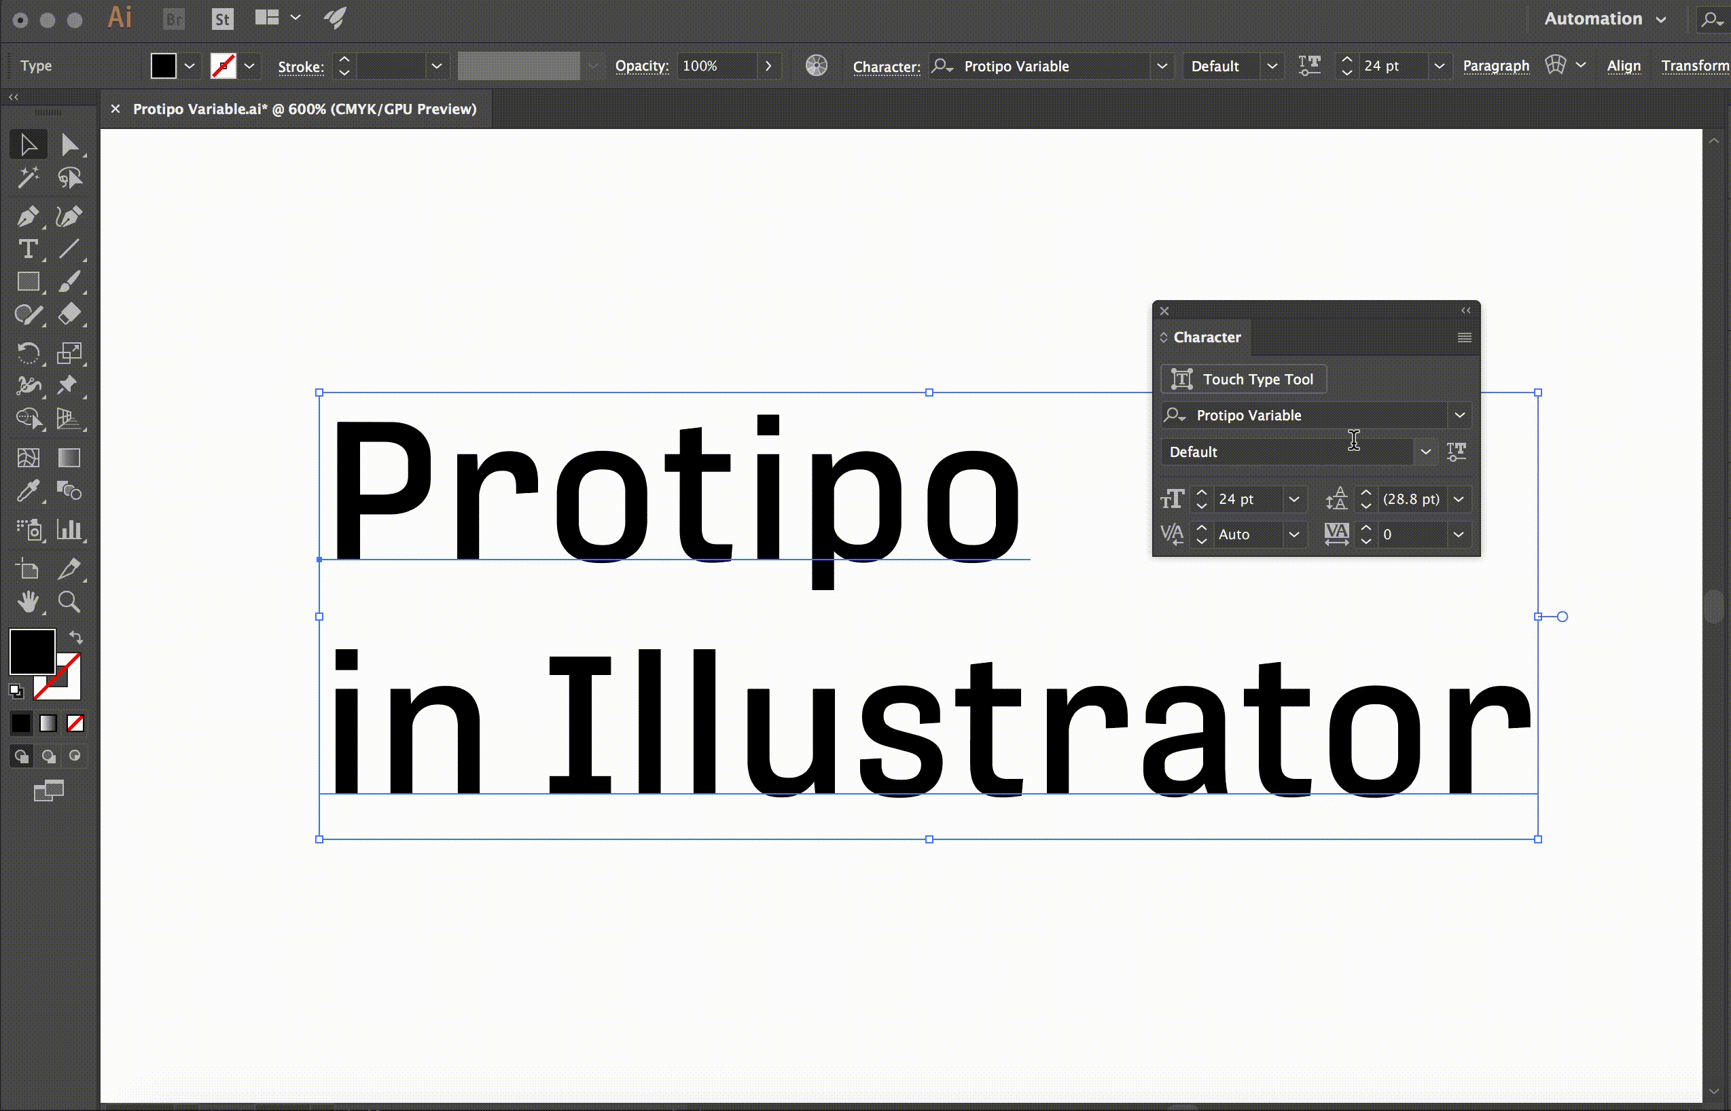Open Protipo Variable dropdown in Character panel
Screen dimensions: 1731x1111
(1460, 416)
